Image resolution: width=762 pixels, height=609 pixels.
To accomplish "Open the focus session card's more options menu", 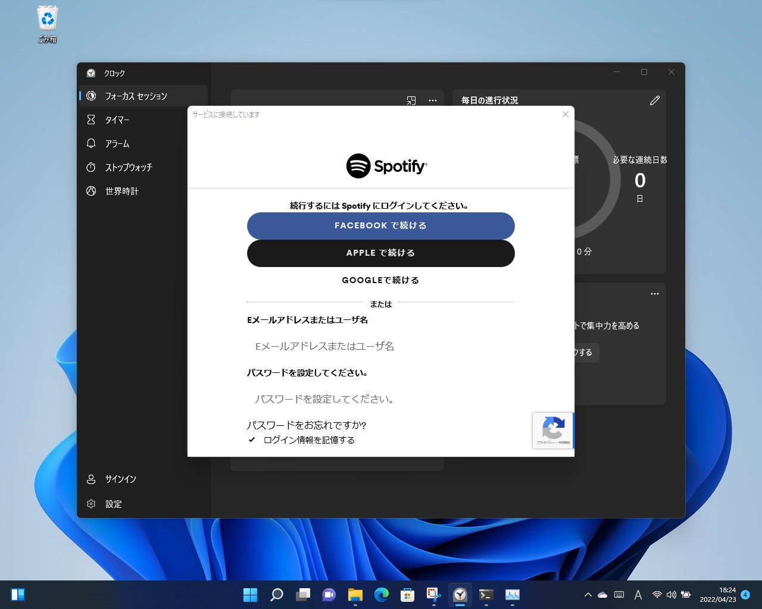I will click(x=433, y=101).
